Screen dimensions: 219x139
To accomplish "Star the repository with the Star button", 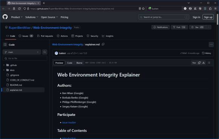I will (197, 27).
